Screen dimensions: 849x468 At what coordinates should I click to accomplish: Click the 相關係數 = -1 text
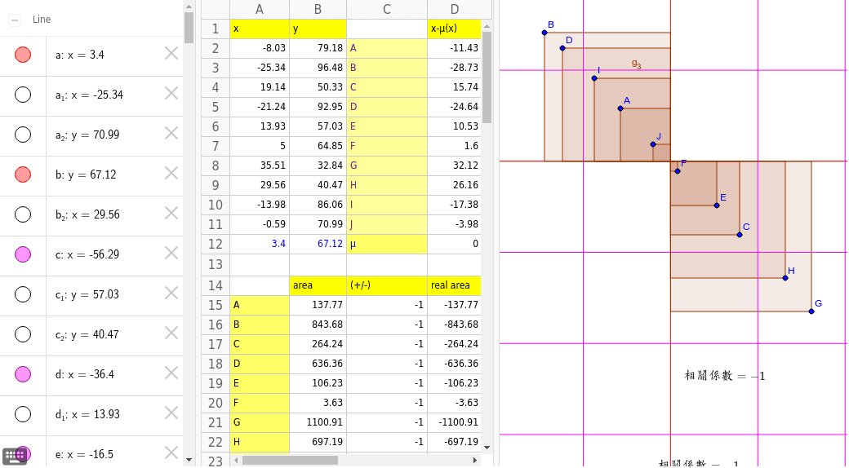pyautogui.click(x=725, y=376)
